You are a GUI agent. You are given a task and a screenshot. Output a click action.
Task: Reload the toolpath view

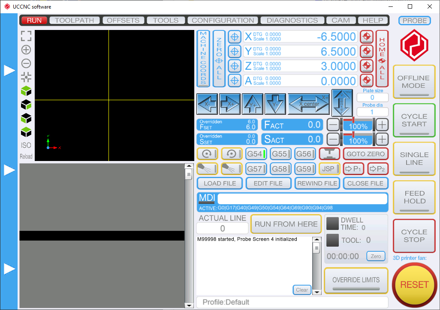pos(26,156)
